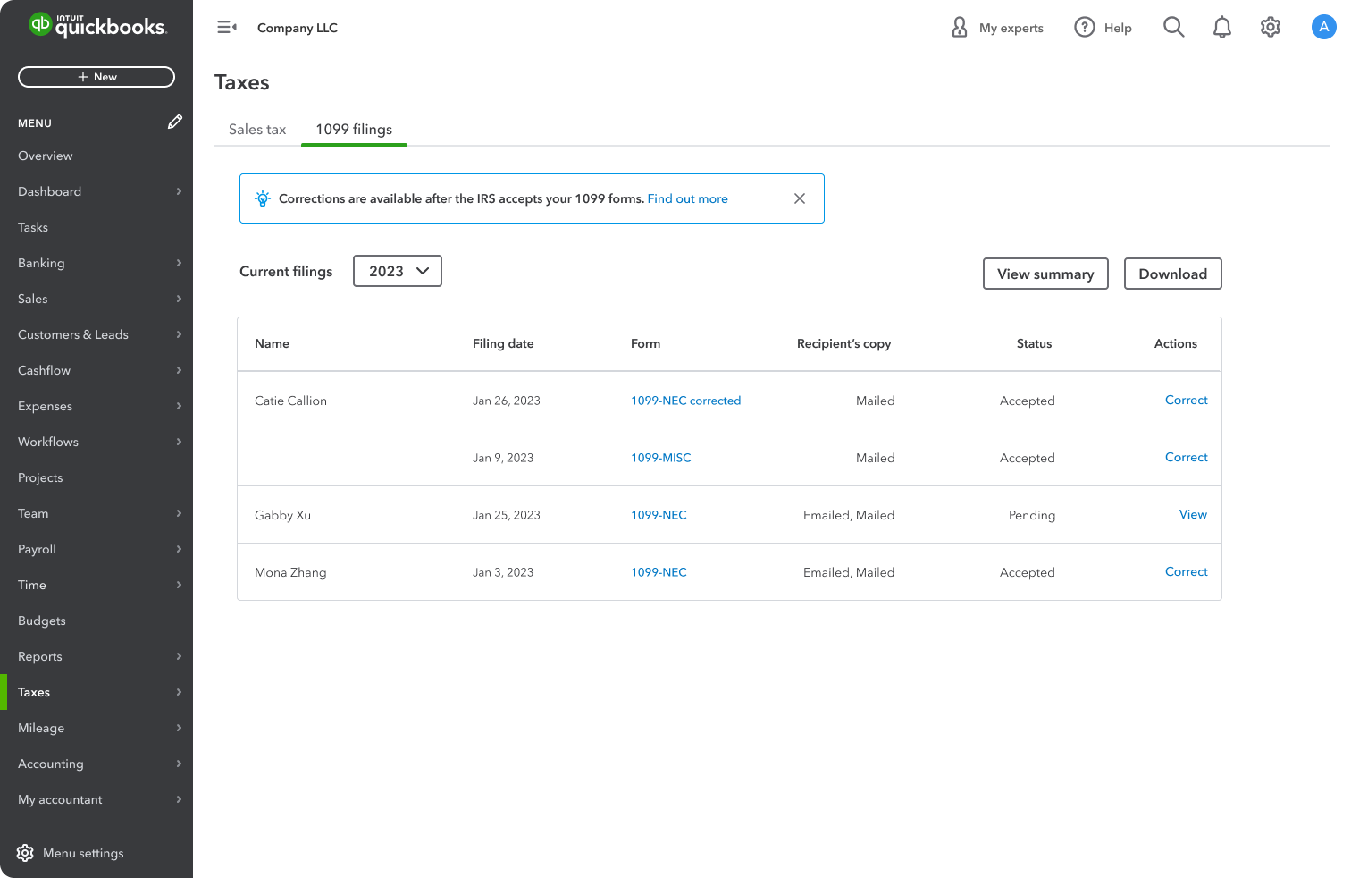Viewport: 1351px width, 878px height.
Task: Expand the Workflows submenu chevron
Action: point(179,442)
